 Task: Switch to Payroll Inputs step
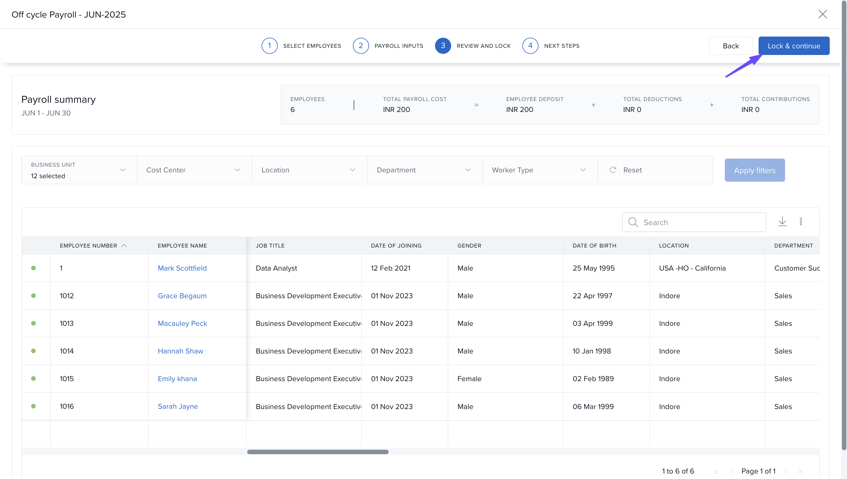[360, 46]
